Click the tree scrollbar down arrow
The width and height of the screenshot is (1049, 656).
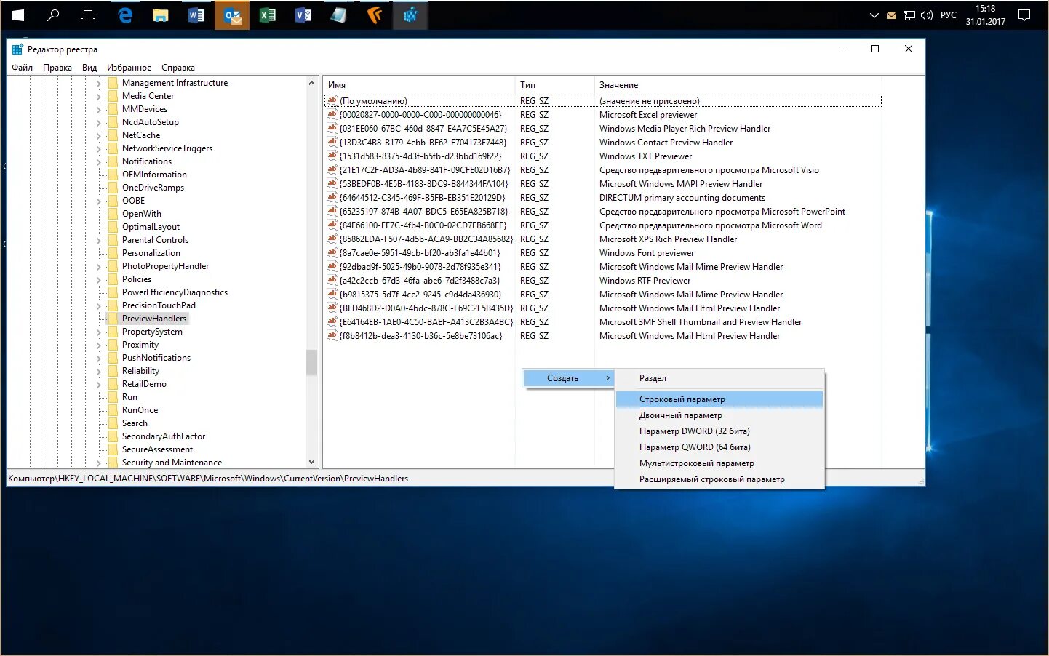click(x=311, y=462)
